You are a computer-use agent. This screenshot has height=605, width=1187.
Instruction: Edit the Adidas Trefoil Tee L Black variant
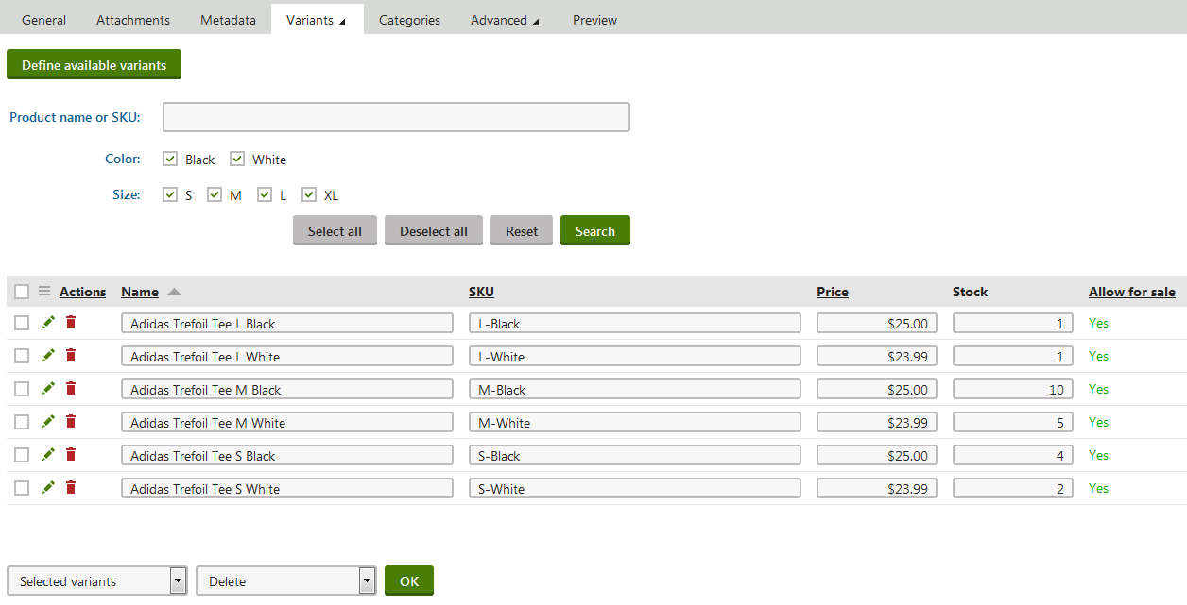[x=48, y=323]
